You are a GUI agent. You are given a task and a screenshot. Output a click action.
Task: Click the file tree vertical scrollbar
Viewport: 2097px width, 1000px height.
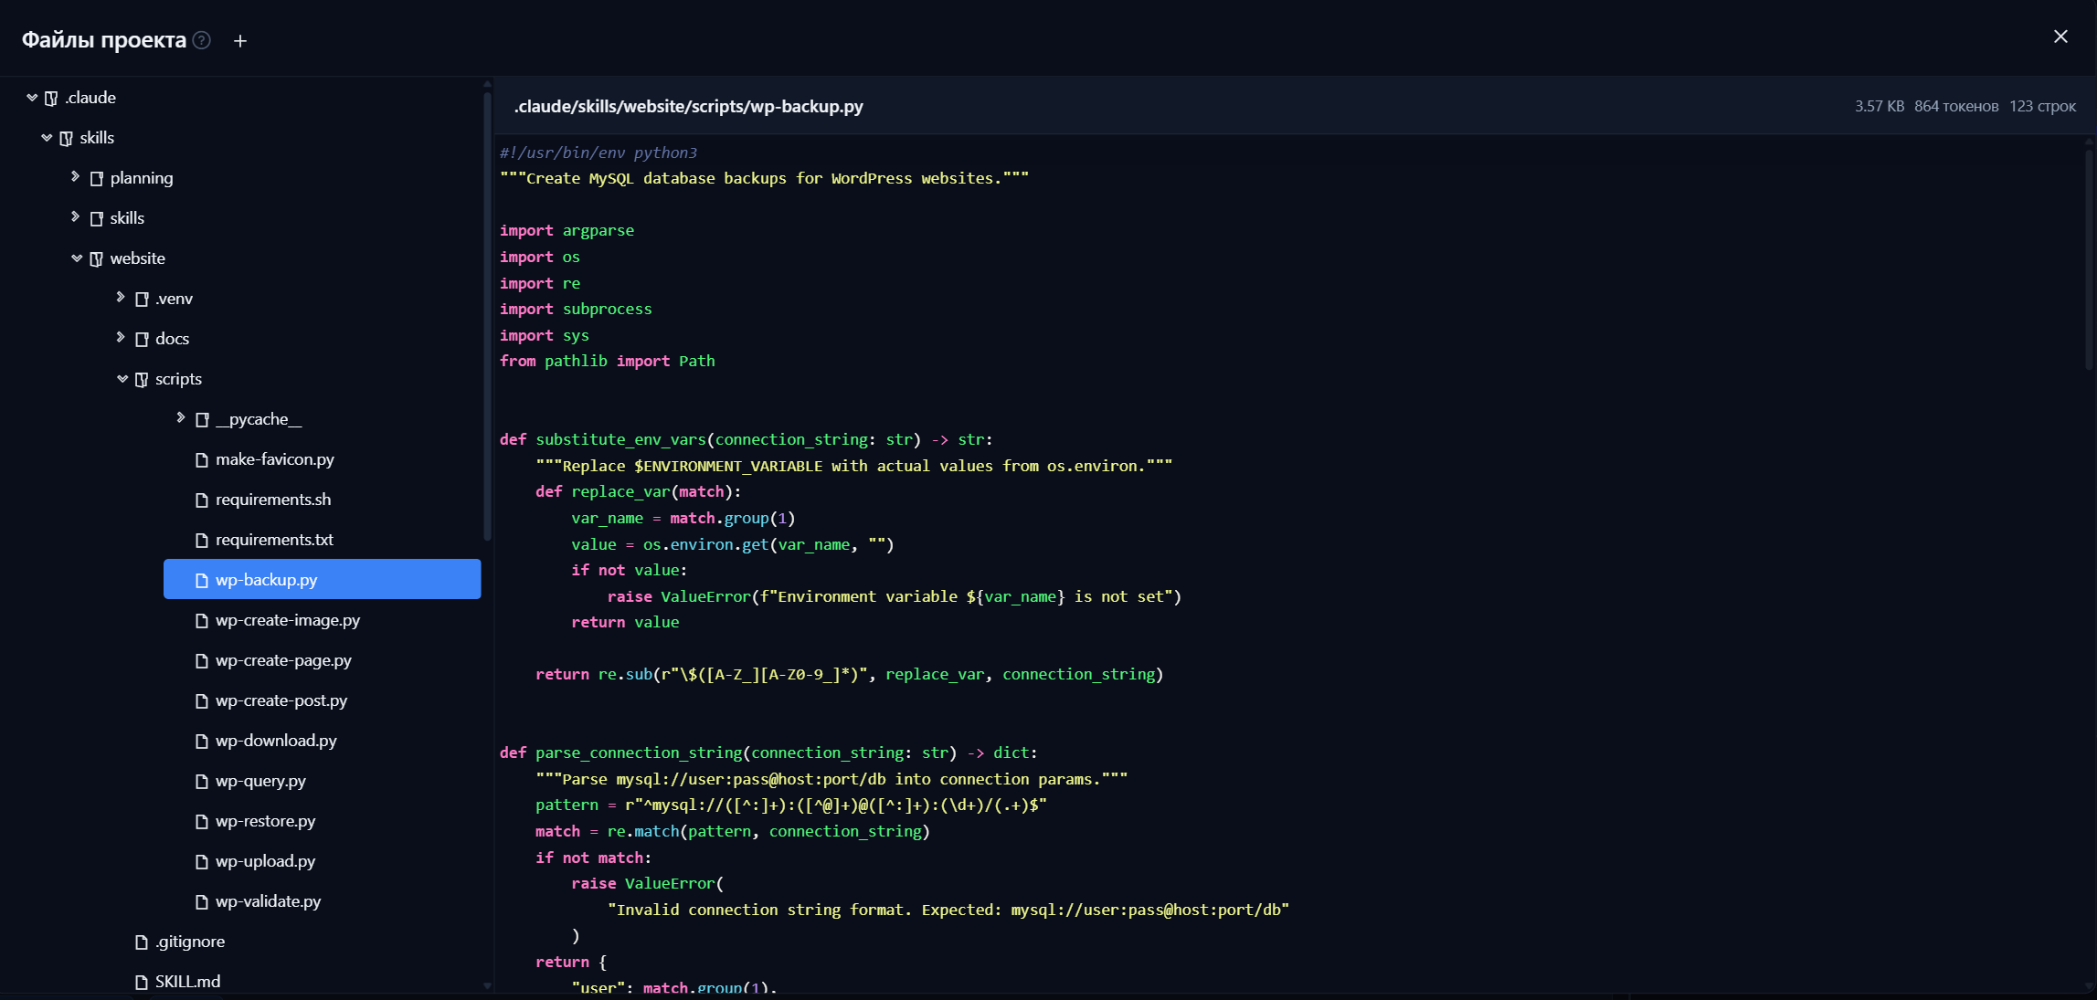[x=487, y=315]
